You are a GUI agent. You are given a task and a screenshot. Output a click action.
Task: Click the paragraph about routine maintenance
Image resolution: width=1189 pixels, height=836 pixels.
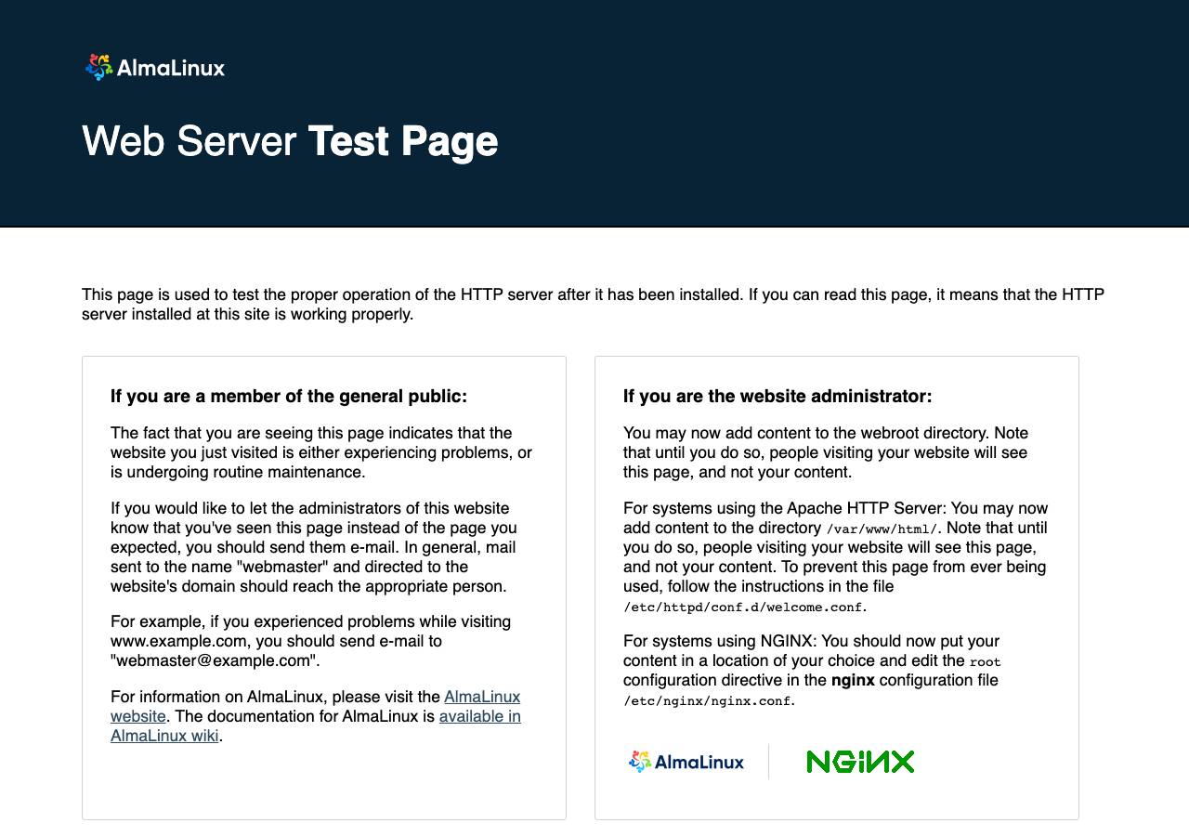click(x=321, y=452)
